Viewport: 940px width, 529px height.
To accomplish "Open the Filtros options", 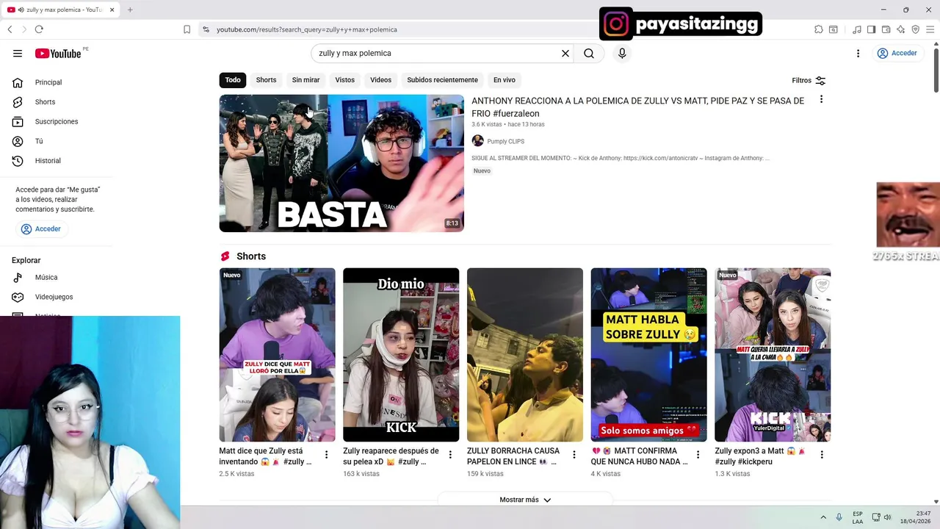I will [x=809, y=81].
